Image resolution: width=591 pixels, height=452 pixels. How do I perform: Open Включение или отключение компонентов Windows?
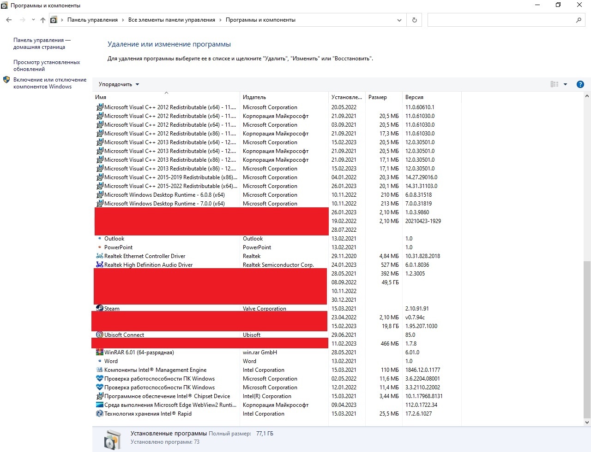coord(50,83)
